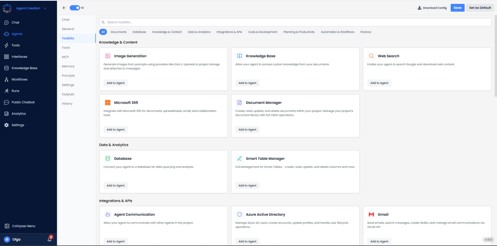
Task: Open the Public Chatbot icon
Action: tap(6, 102)
